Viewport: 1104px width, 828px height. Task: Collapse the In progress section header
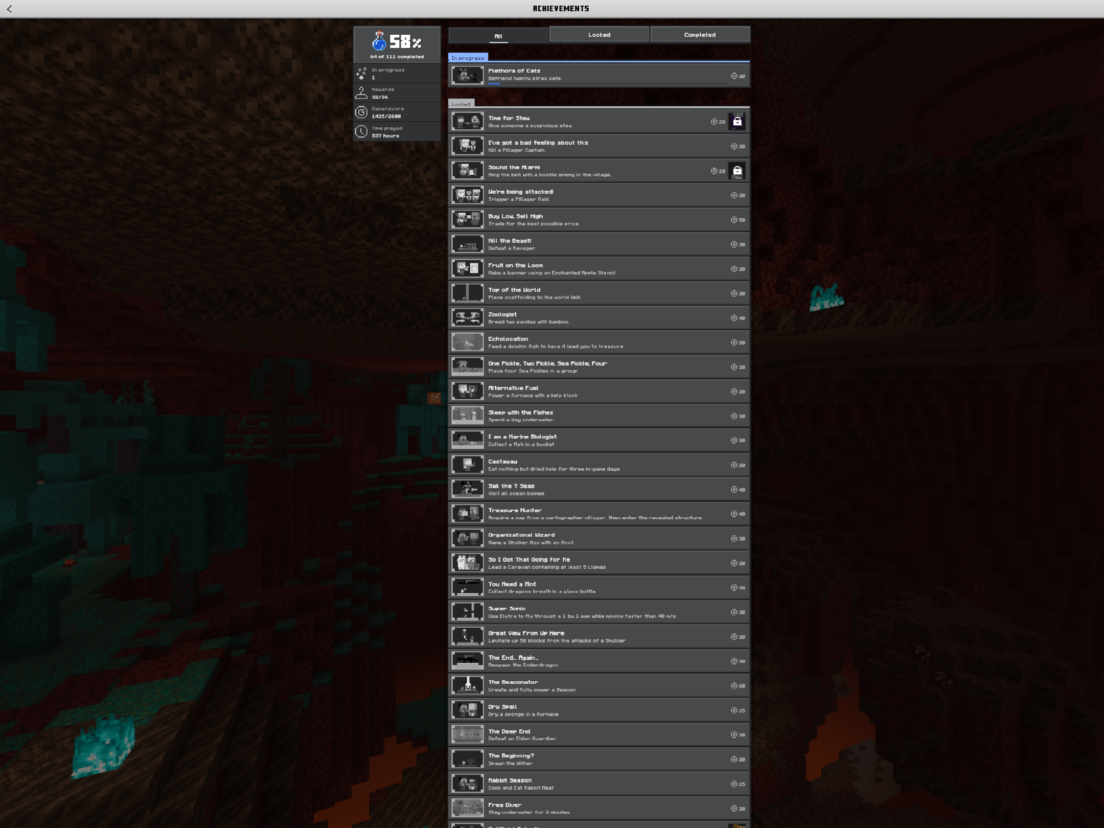click(468, 58)
